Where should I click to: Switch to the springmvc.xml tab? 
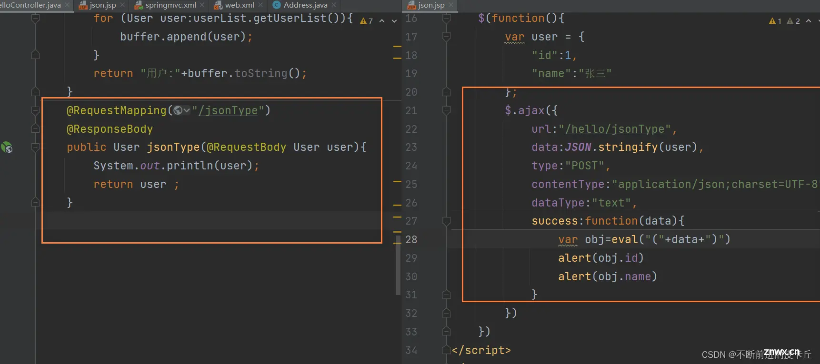pyautogui.click(x=170, y=5)
